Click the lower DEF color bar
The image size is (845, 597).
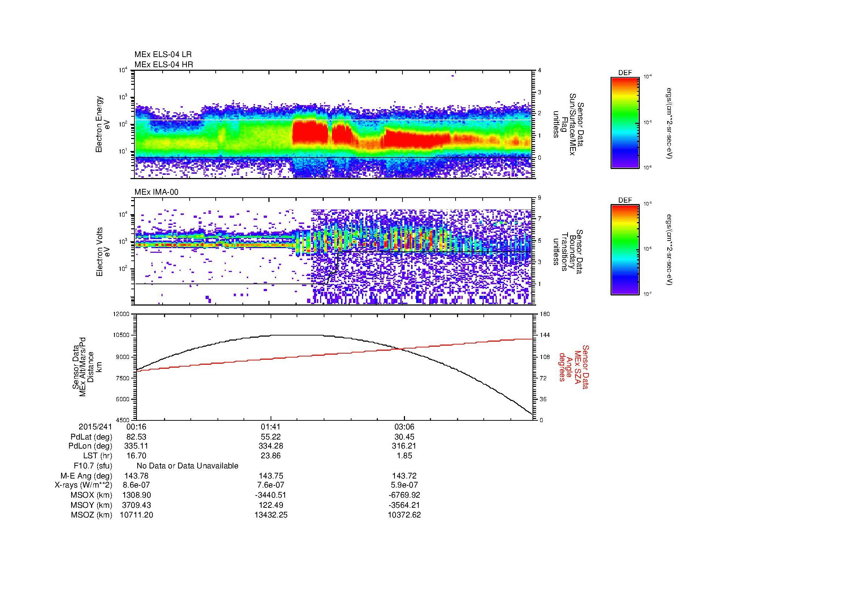625,250
